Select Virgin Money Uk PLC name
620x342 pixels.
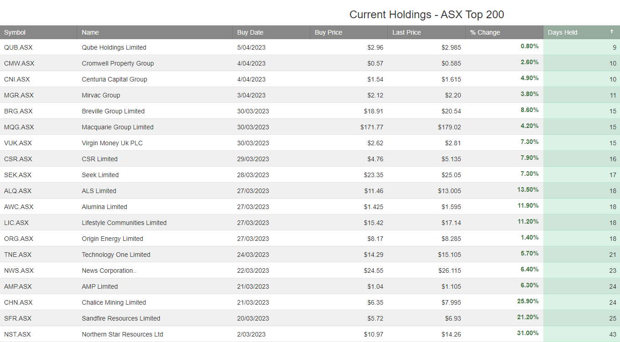coord(113,143)
